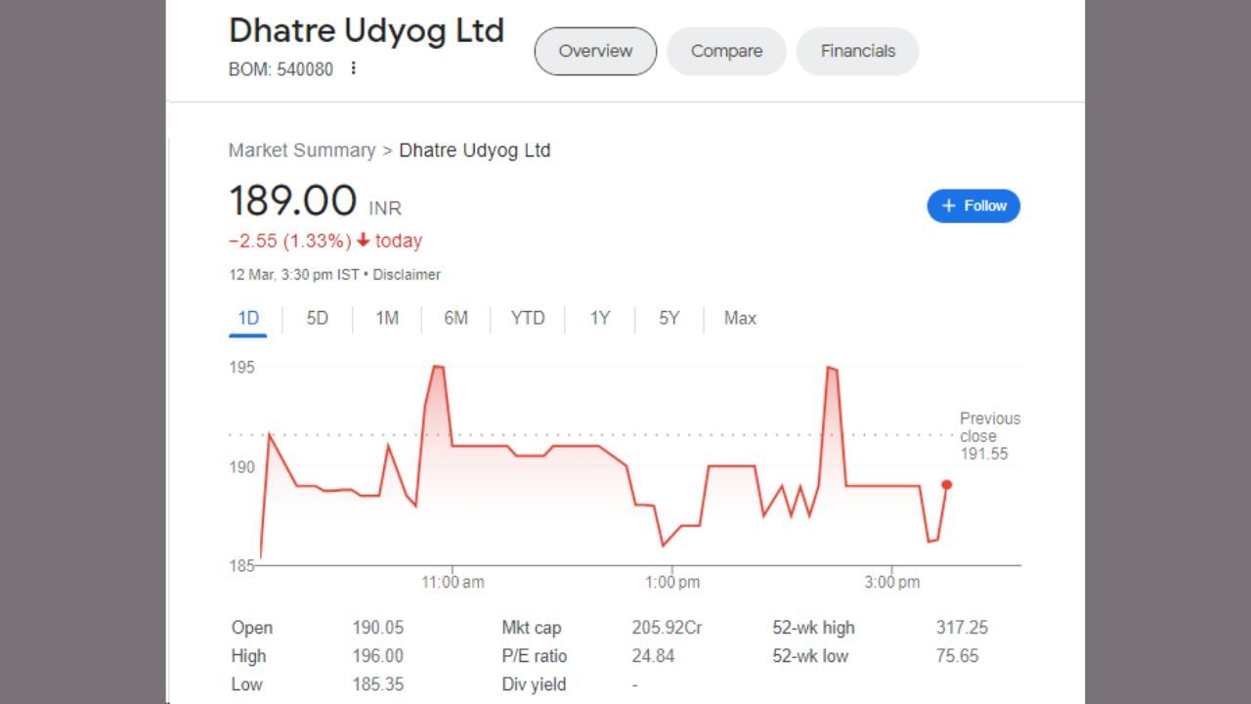Switch chart range to 5D

coord(318,318)
